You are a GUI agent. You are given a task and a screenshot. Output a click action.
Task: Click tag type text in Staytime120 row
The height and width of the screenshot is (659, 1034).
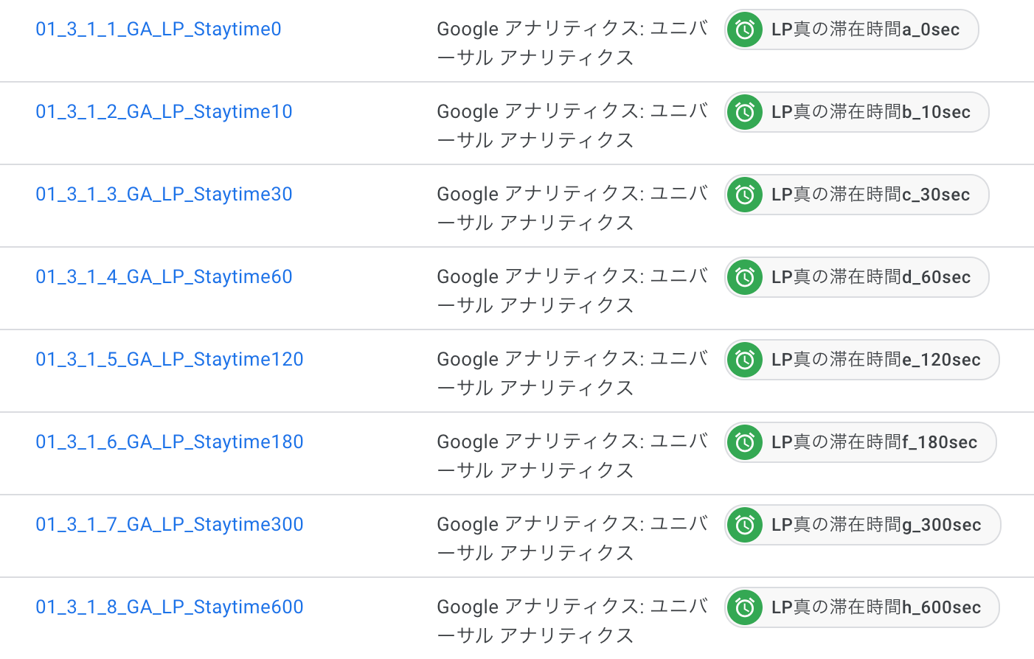(x=572, y=374)
